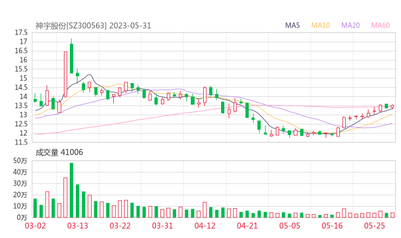Click the MA5 legend label
The image size is (401, 238).
point(292,25)
